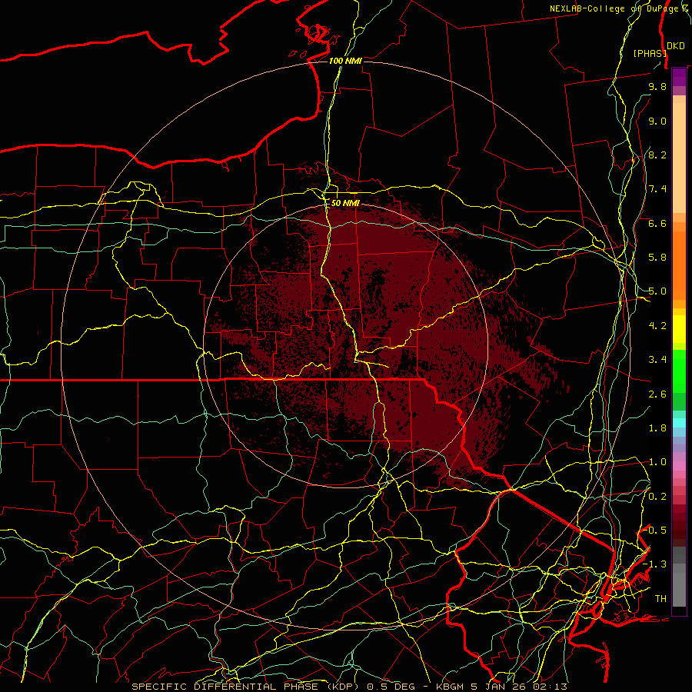Image resolution: width=692 pixels, height=692 pixels.
Task: Click the 0.2 legend value
Action: (657, 496)
